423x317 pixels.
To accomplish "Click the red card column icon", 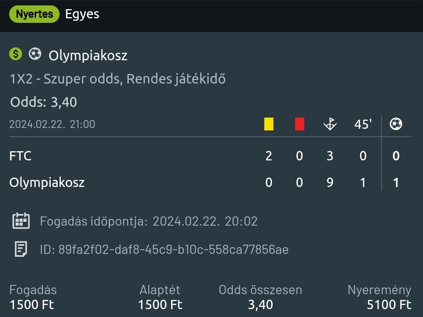I will [x=299, y=124].
